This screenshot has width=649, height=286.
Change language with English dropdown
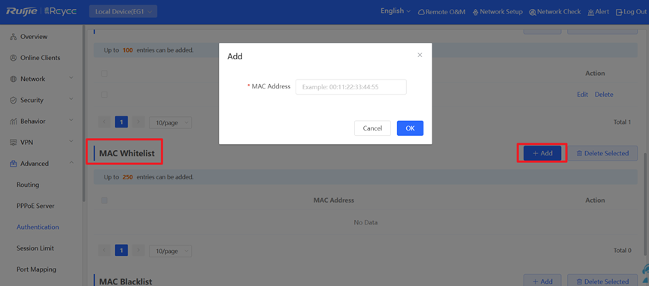coord(396,11)
